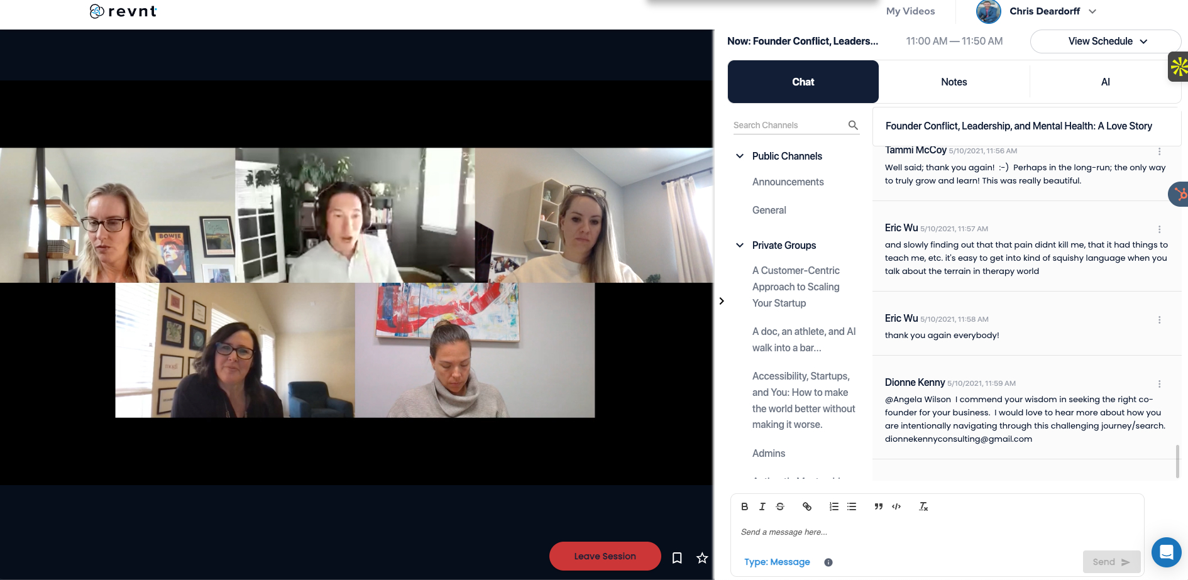Apply strikethrough formatting to text
The image size is (1188, 580).
click(780, 506)
